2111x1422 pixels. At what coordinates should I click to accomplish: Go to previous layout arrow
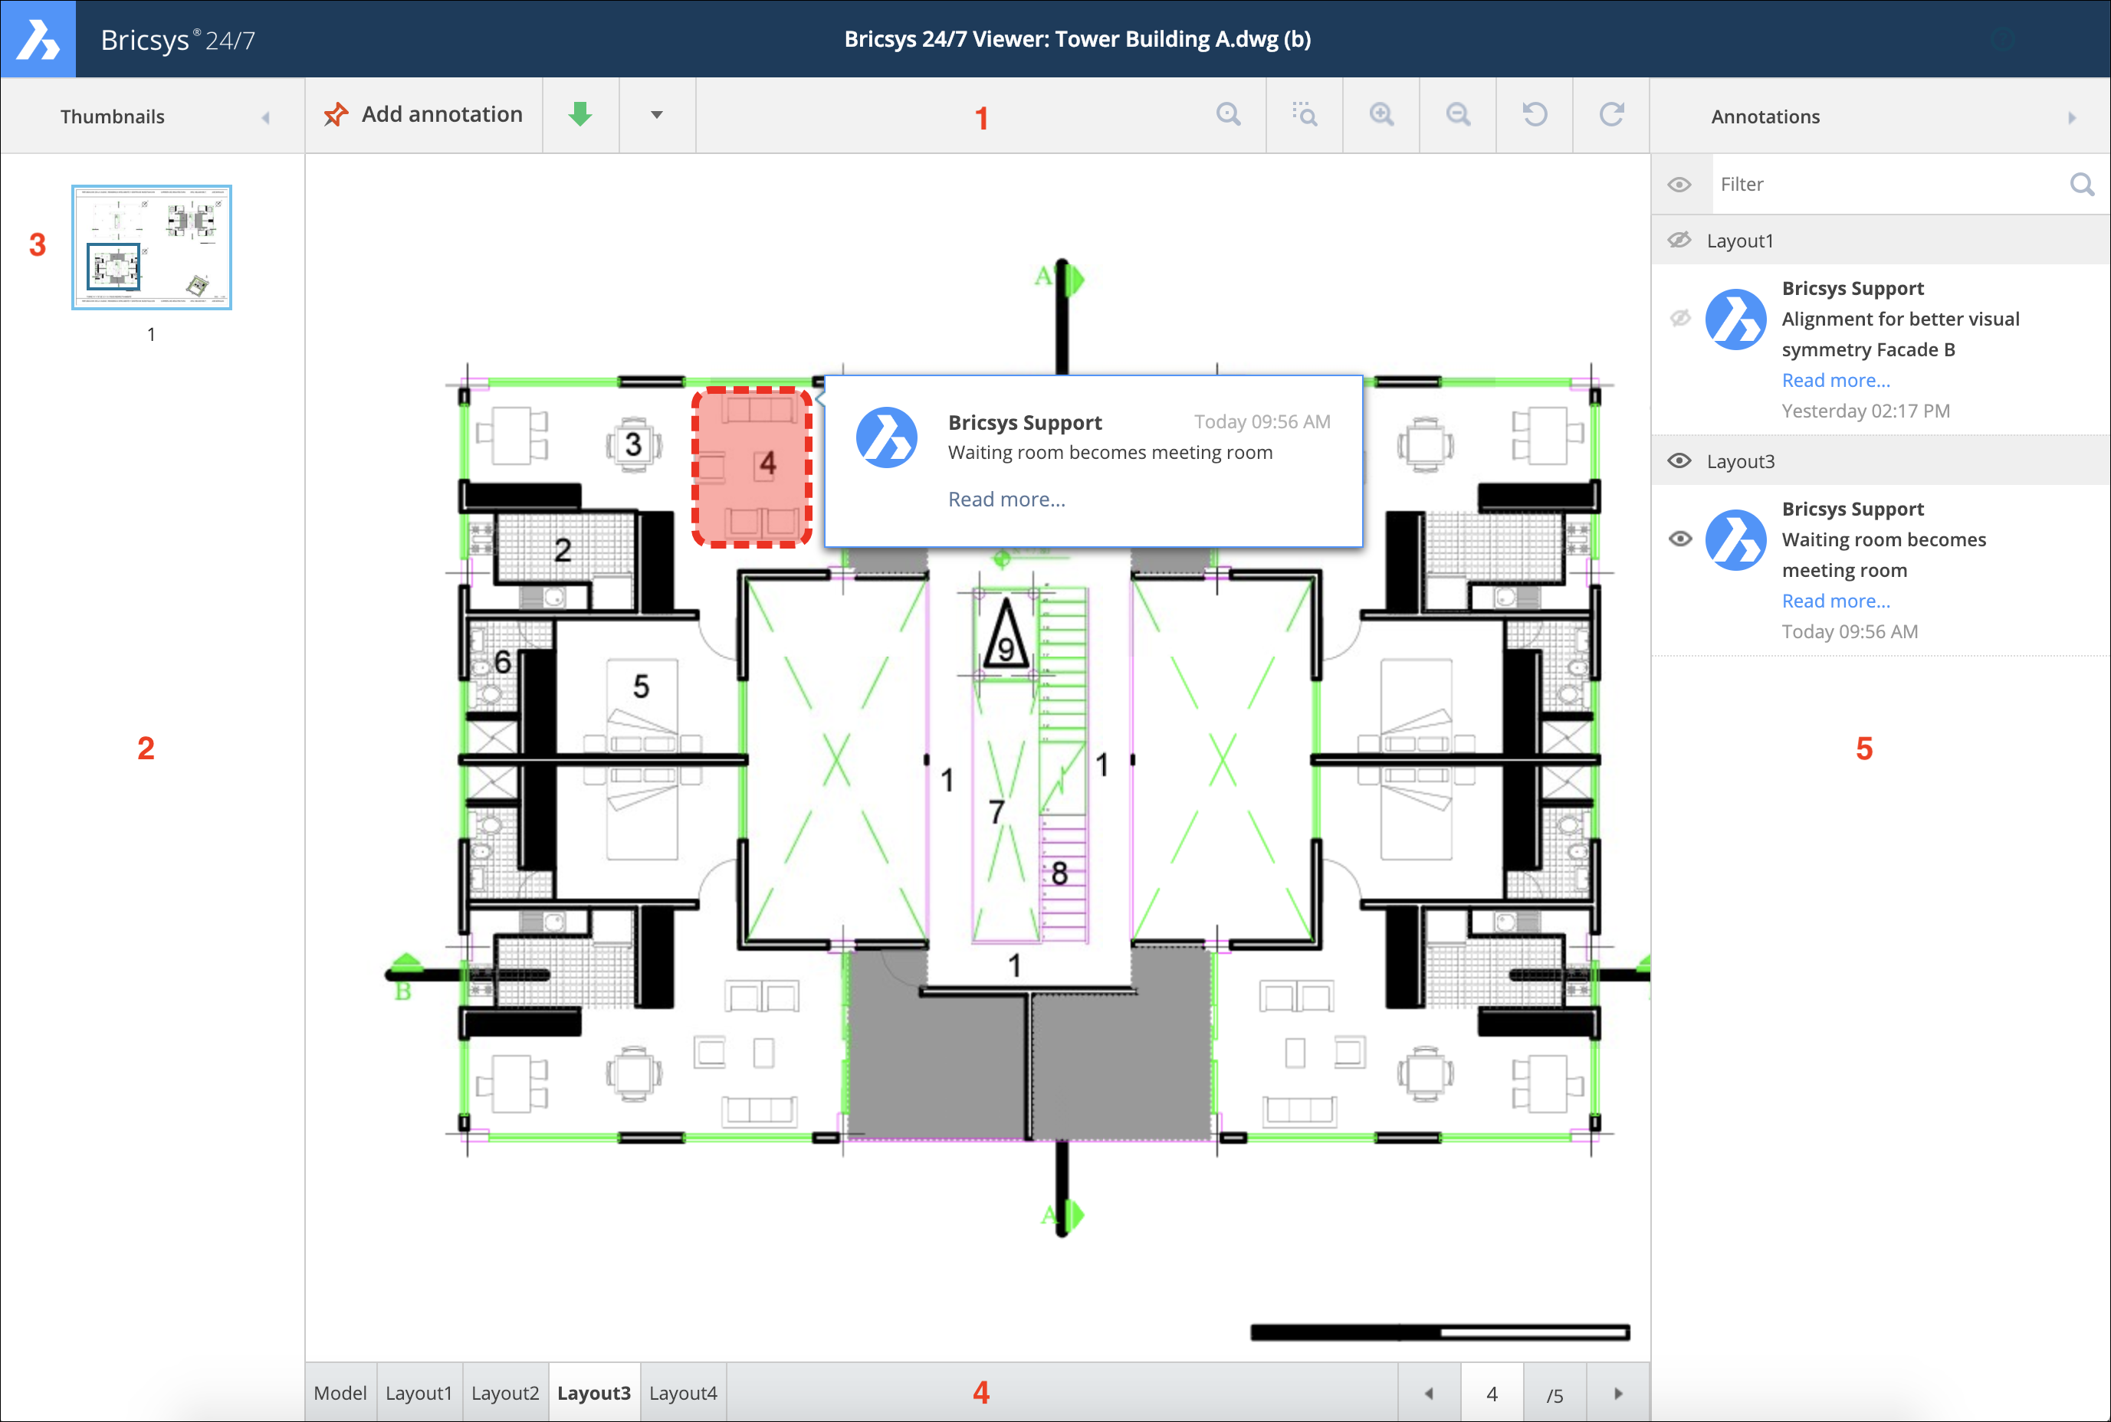(1429, 1393)
